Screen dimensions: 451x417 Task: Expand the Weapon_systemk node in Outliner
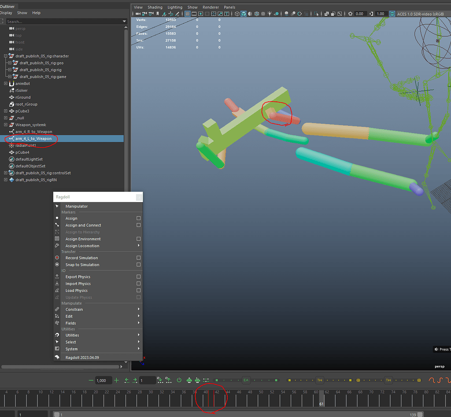tap(6, 125)
